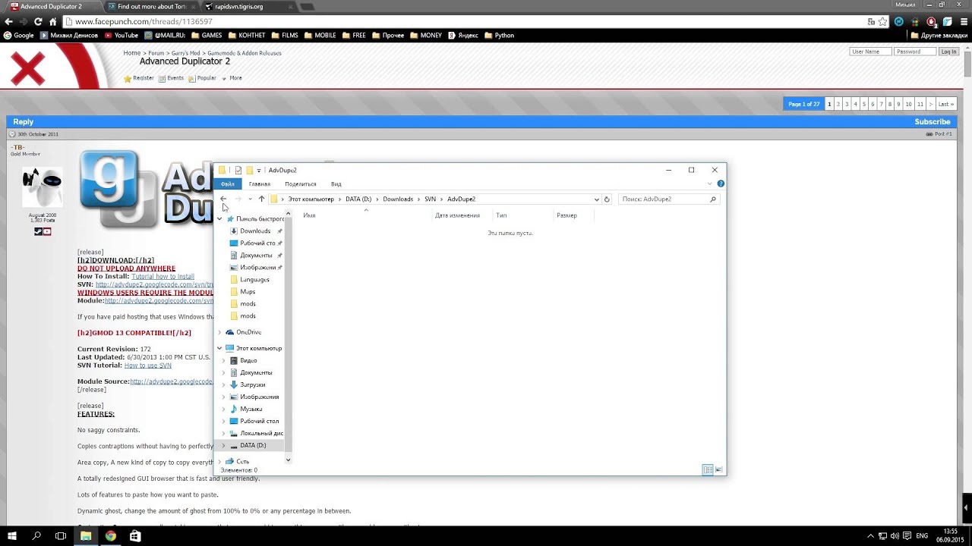Open the 'Вид' ribbon tab
This screenshot has height=546, width=972.
[x=336, y=184]
